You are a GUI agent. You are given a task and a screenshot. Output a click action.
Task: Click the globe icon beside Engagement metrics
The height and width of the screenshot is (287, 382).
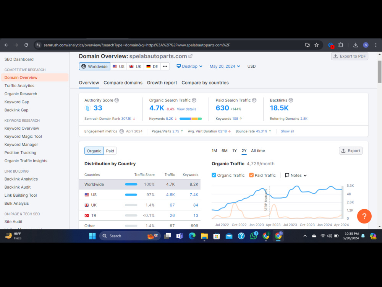[x=121, y=131]
